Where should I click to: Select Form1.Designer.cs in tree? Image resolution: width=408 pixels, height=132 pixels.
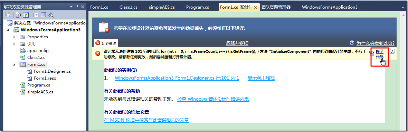tap(52, 71)
